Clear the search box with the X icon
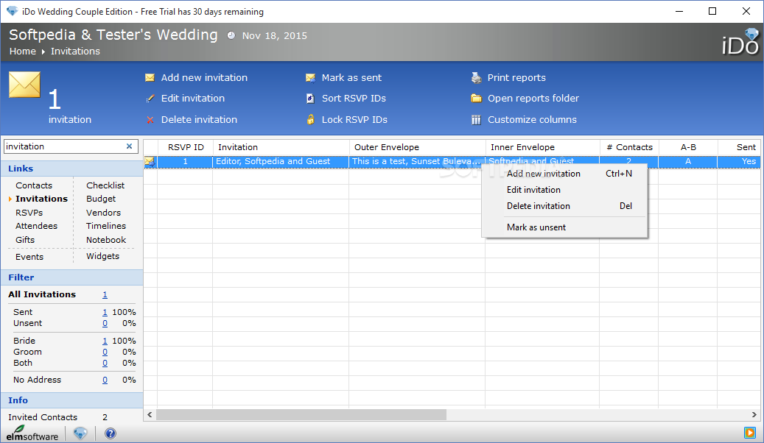764x443 pixels. (x=129, y=146)
